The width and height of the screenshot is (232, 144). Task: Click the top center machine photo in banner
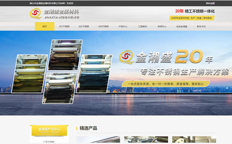coord(65,55)
